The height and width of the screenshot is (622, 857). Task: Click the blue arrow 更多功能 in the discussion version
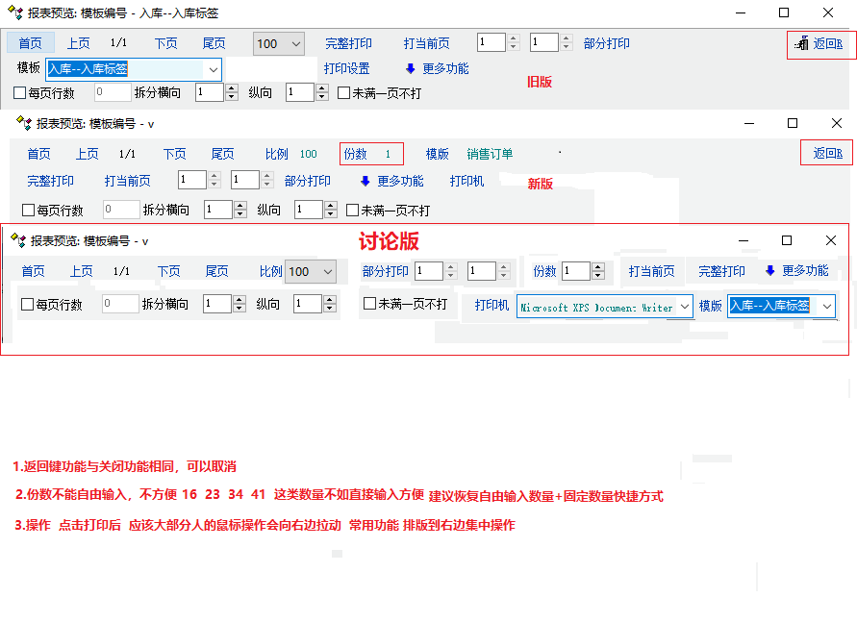(770, 271)
